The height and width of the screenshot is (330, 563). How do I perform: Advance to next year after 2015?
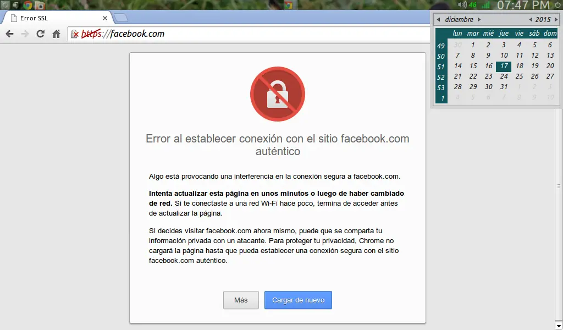[556, 19]
